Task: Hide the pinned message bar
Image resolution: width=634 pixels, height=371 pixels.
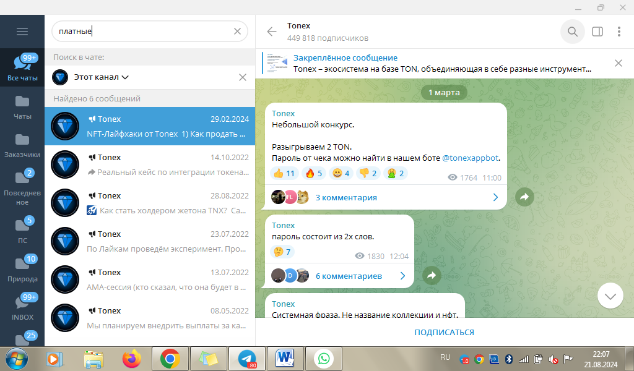Action: click(x=619, y=63)
